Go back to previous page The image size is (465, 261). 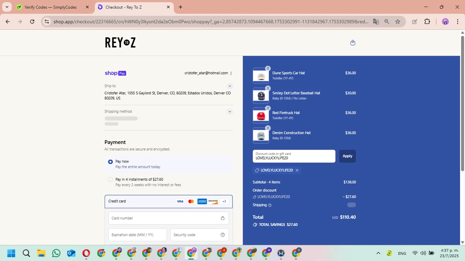tap(8, 22)
